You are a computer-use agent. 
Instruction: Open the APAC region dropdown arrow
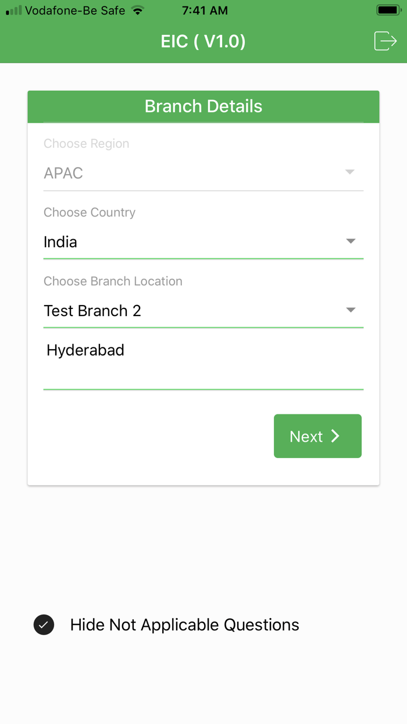[x=350, y=172]
